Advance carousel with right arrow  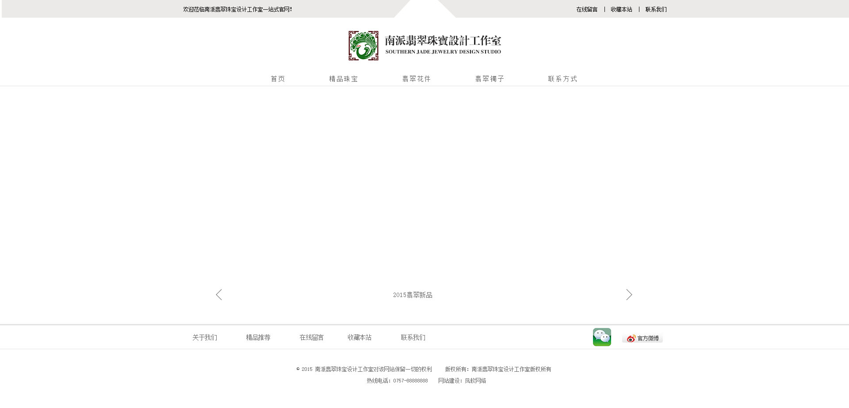coord(629,295)
